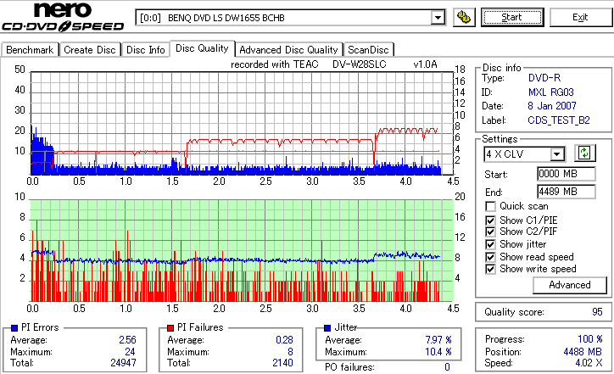Click PI Failures total 2140

pos(282,363)
